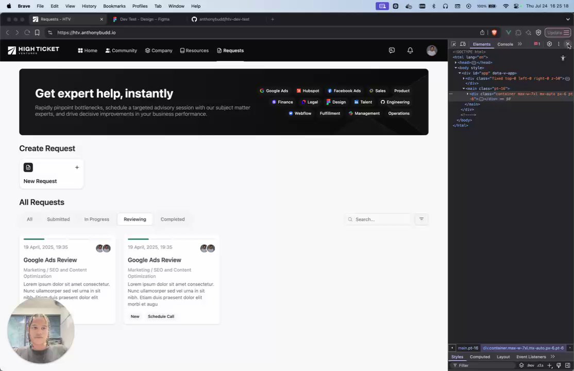
Task: Click the Brave Shields icon in address bar
Action: point(494,32)
